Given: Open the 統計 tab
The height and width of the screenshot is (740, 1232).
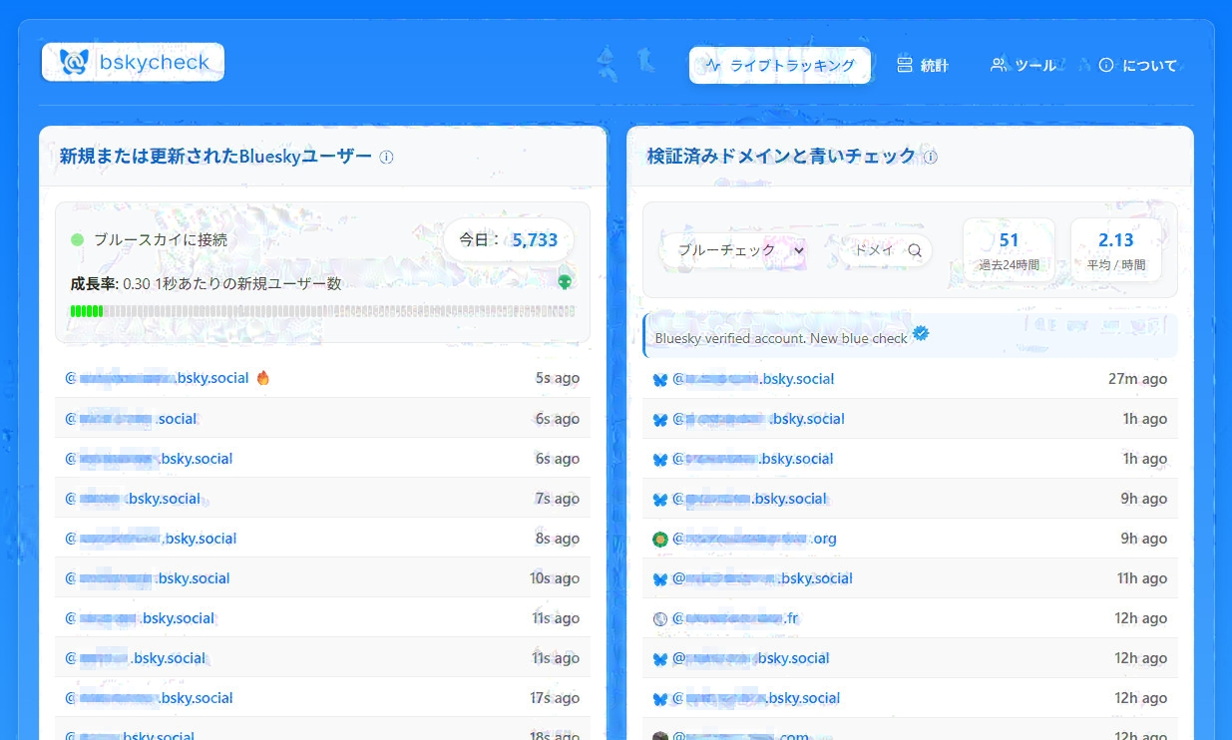Looking at the screenshot, I should pyautogui.click(x=922, y=66).
